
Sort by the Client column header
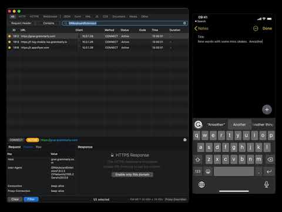[79, 30]
